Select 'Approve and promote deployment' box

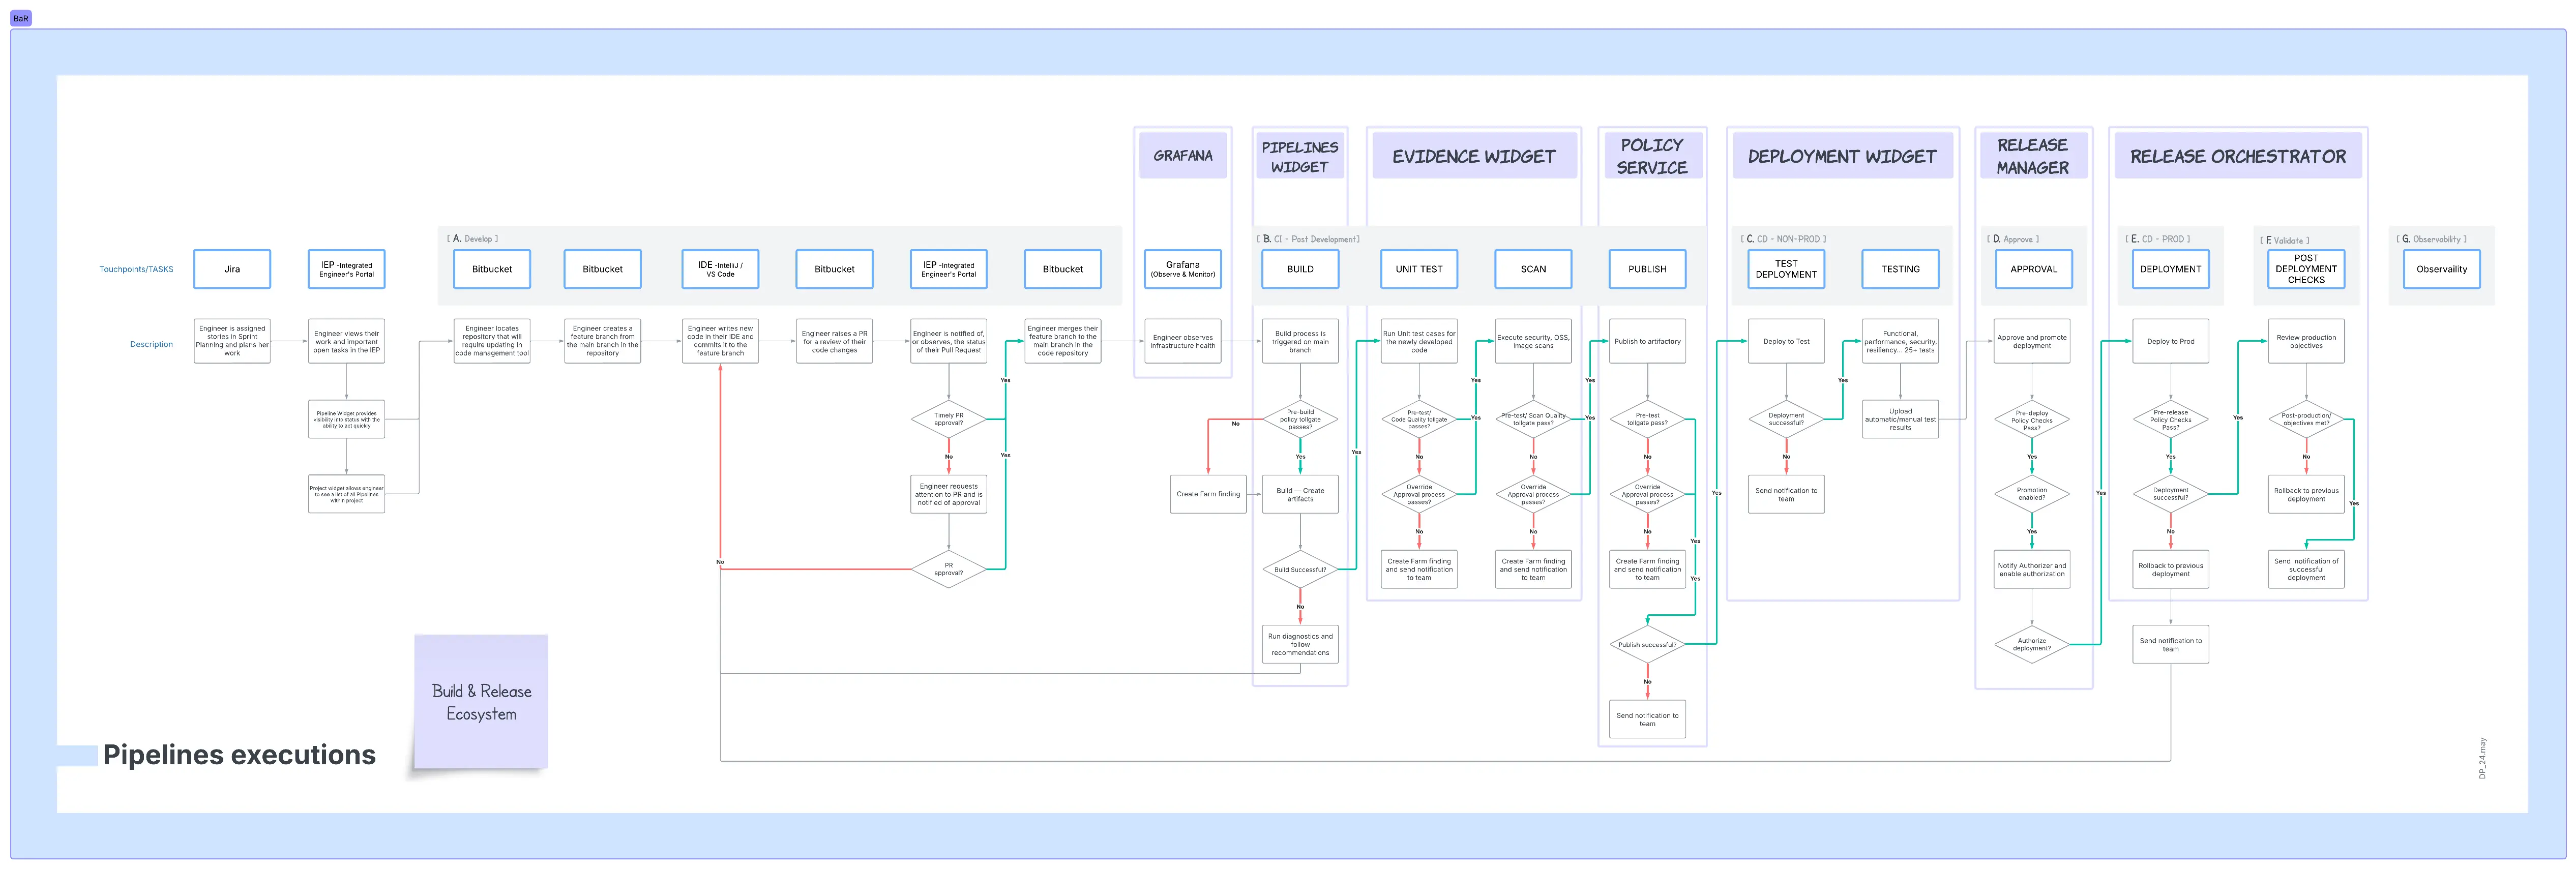click(x=2032, y=341)
